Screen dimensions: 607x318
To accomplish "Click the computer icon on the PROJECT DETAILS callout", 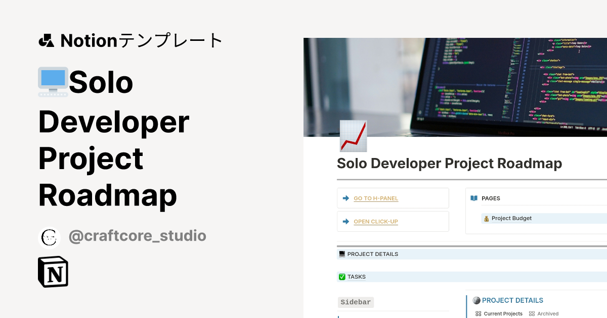I will [x=342, y=253].
